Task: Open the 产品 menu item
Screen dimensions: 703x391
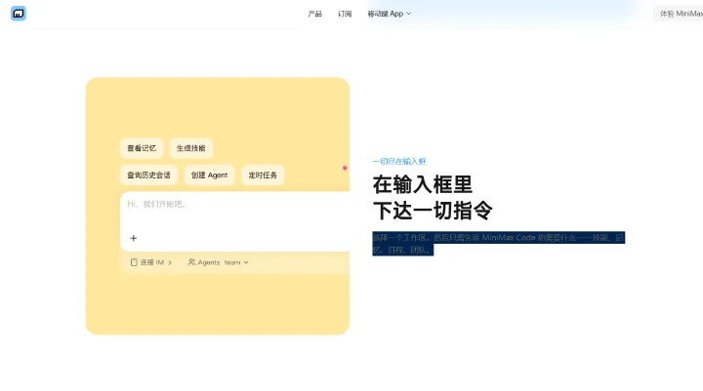Action: click(x=314, y=14)
